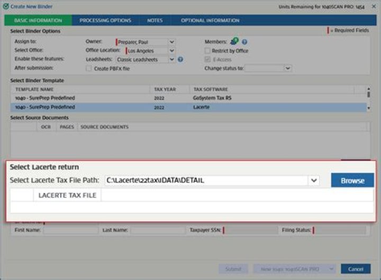Toggle the E-Access checkbox

(208, 59)
